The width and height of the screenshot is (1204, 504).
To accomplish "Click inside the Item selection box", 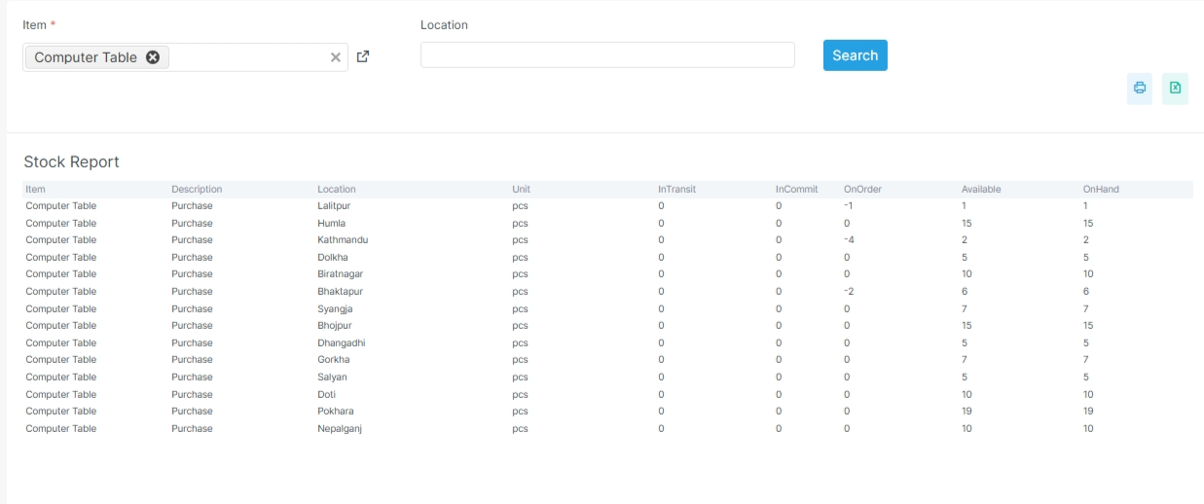I will [x=248, y=57].
